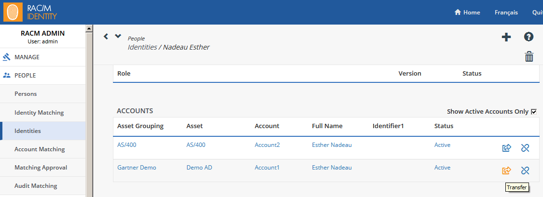Open Audit Matching in the sidebar
The height and width of the screenshot is (197, 543).
(42, 186)
